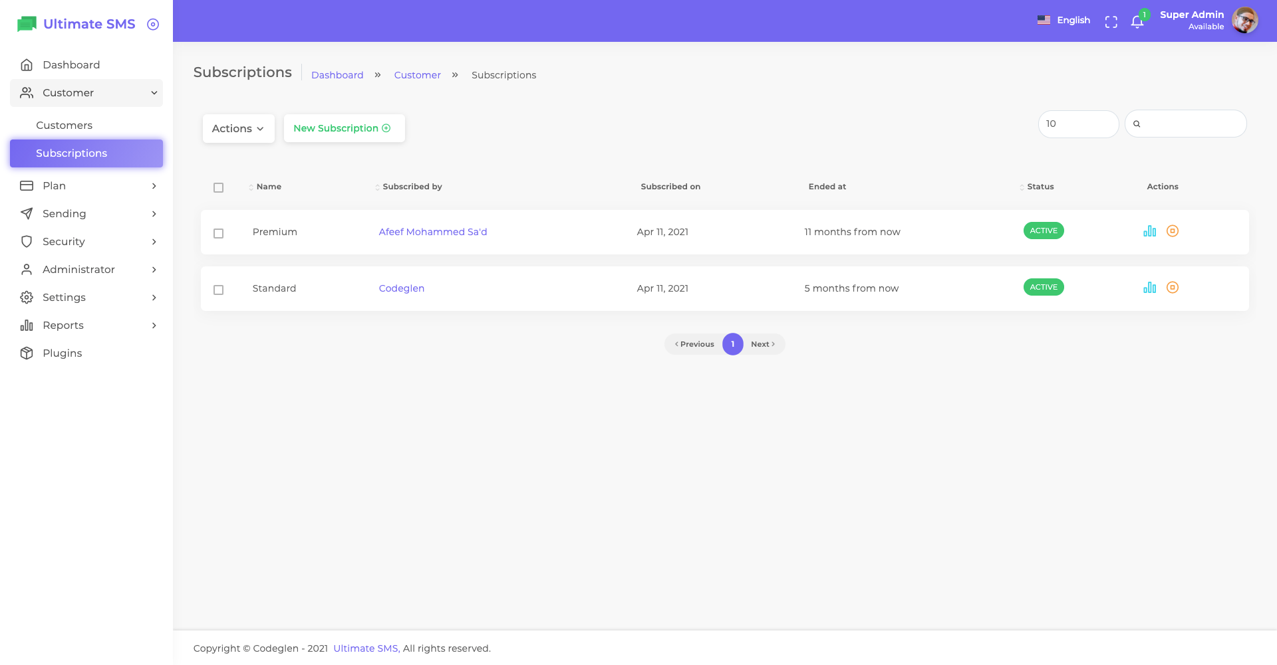Image resolution: width=1277 pixels, height=665 pixels.
Task: Sort table by Subscribed by column
Action: 408,187
